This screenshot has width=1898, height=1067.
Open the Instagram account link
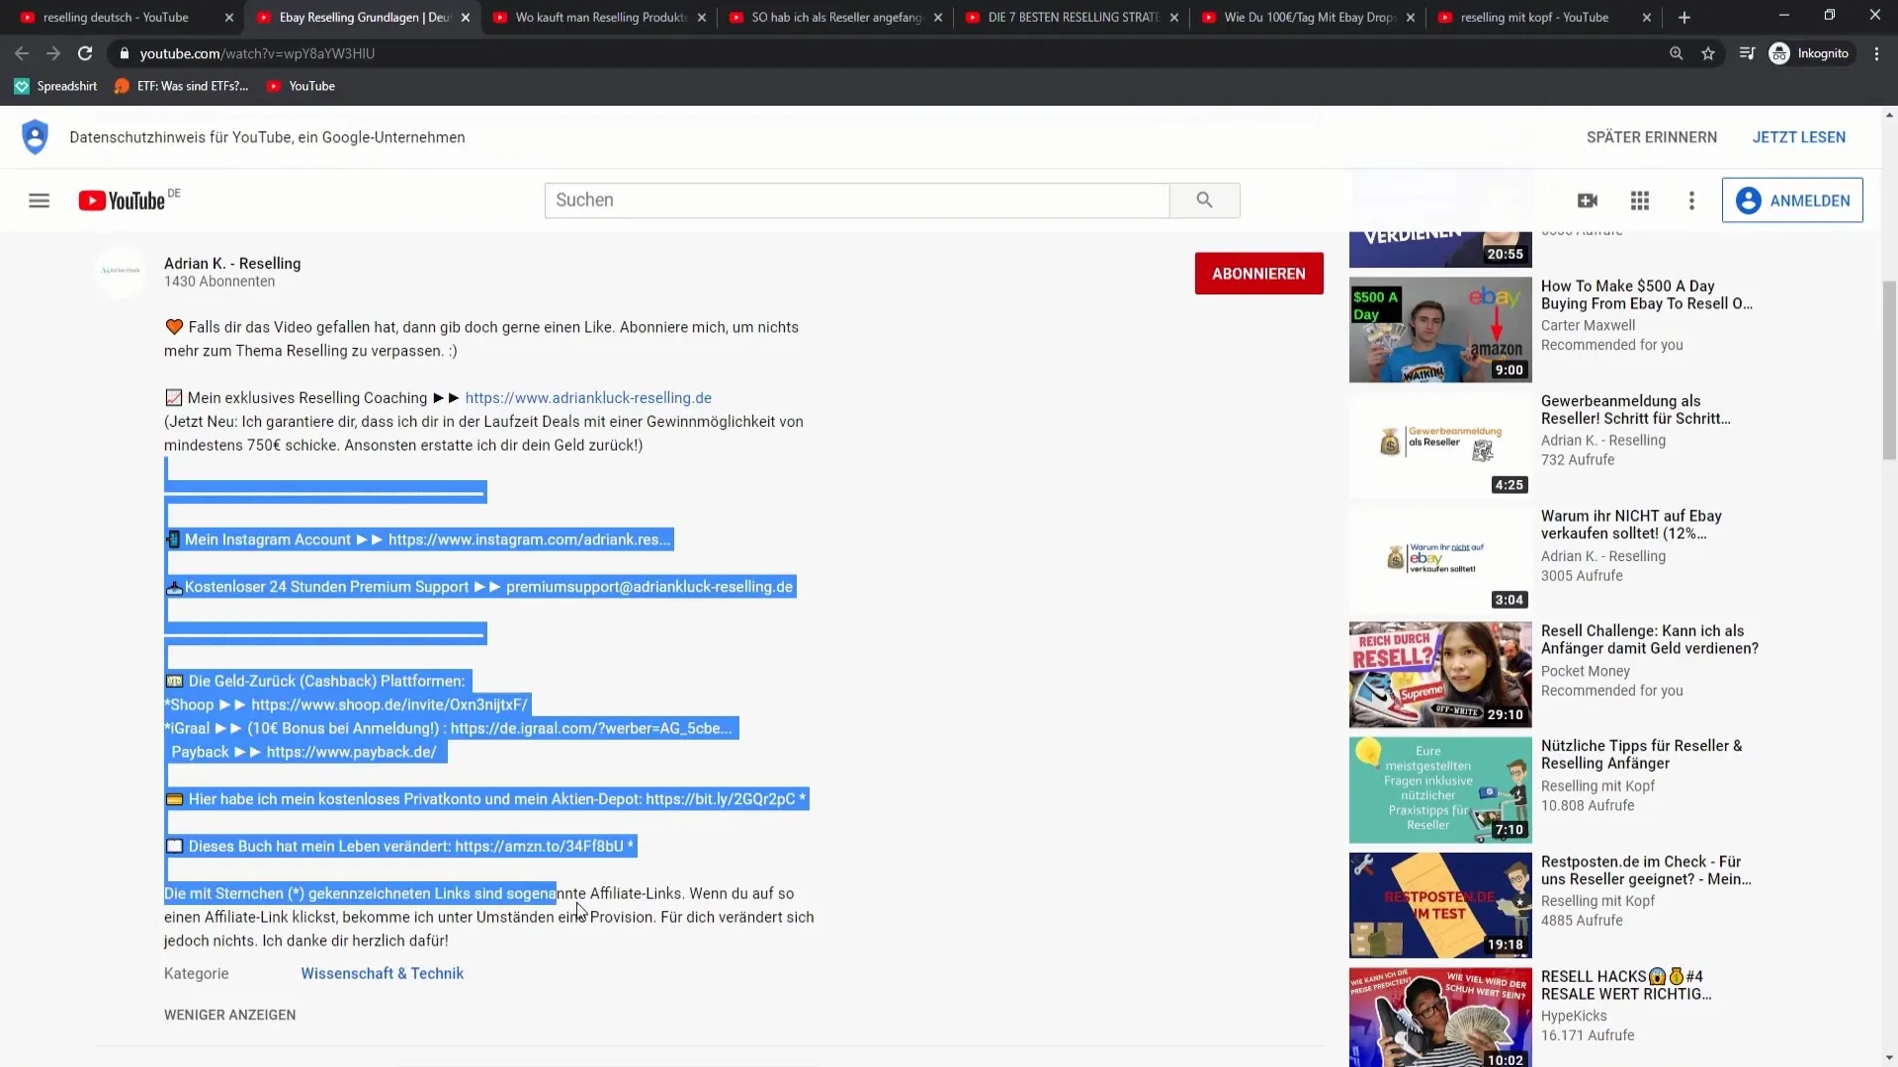coord(529,539)
